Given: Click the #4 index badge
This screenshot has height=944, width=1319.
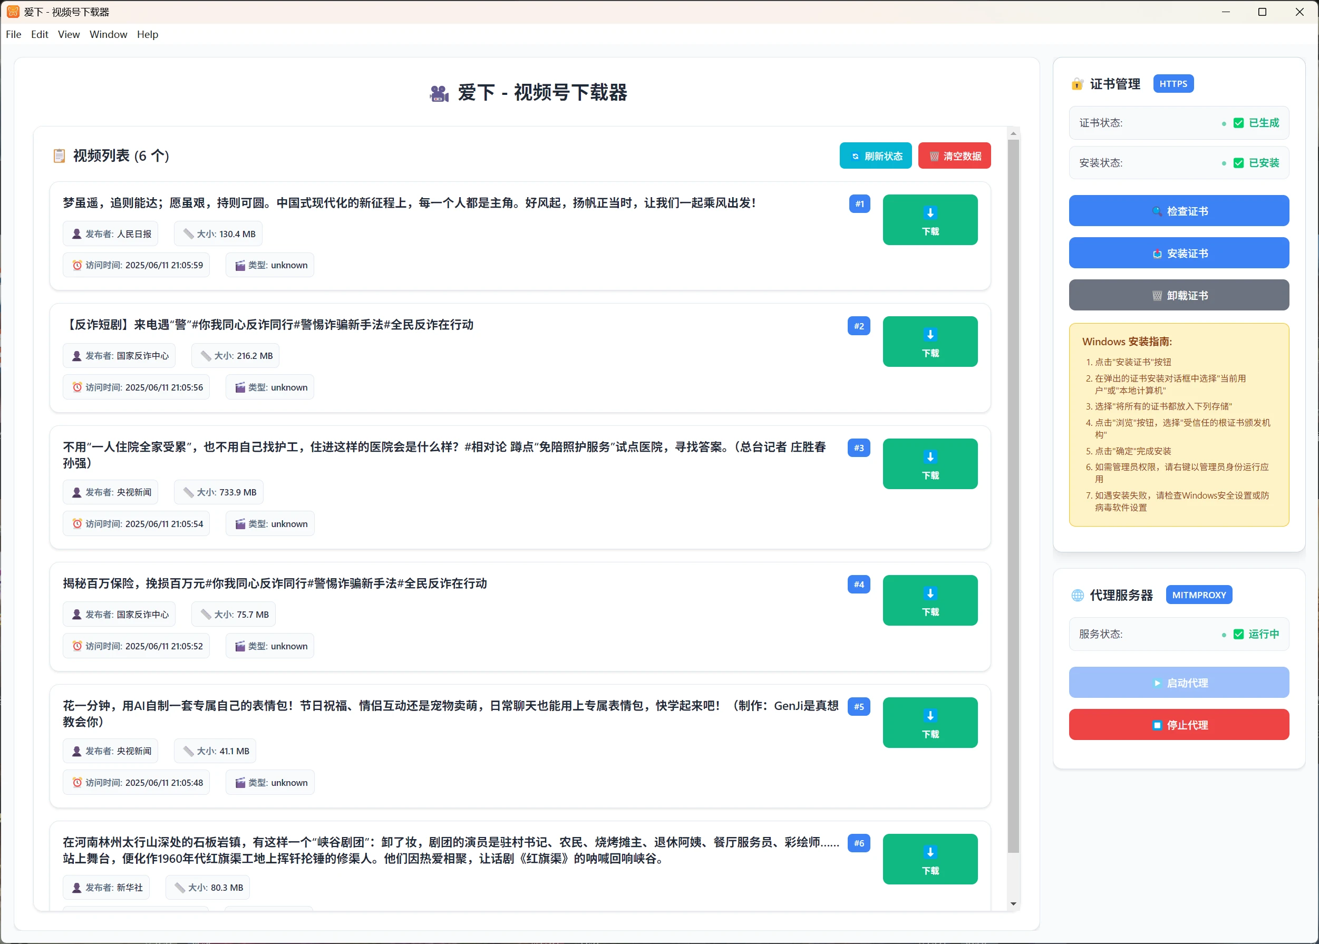Looking at the screenshot, I should (x=859, y=584).
